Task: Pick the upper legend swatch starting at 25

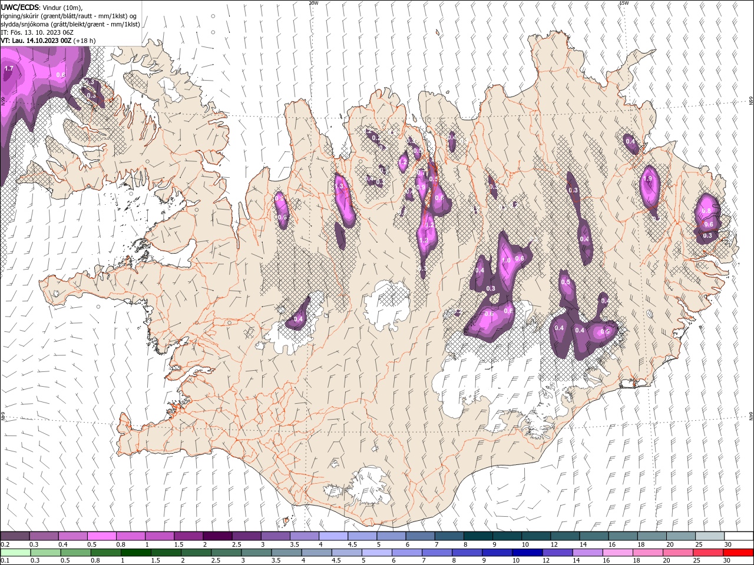Action: coord(709,536)
